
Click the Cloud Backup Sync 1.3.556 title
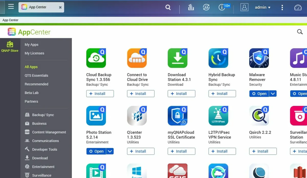99,77
